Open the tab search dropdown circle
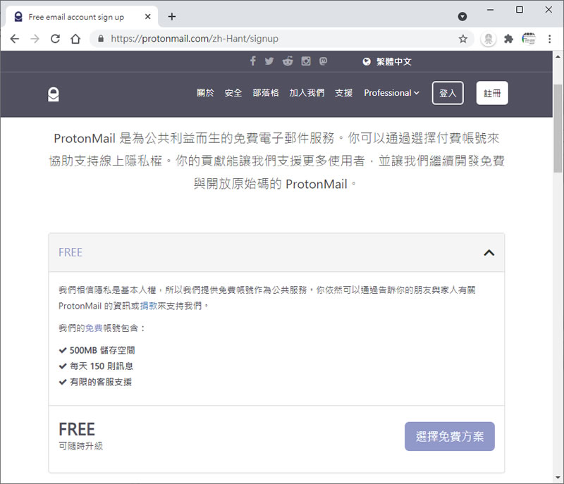 [462, 16]
